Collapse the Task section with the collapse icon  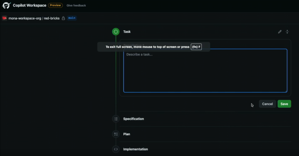tap(287, 32)
